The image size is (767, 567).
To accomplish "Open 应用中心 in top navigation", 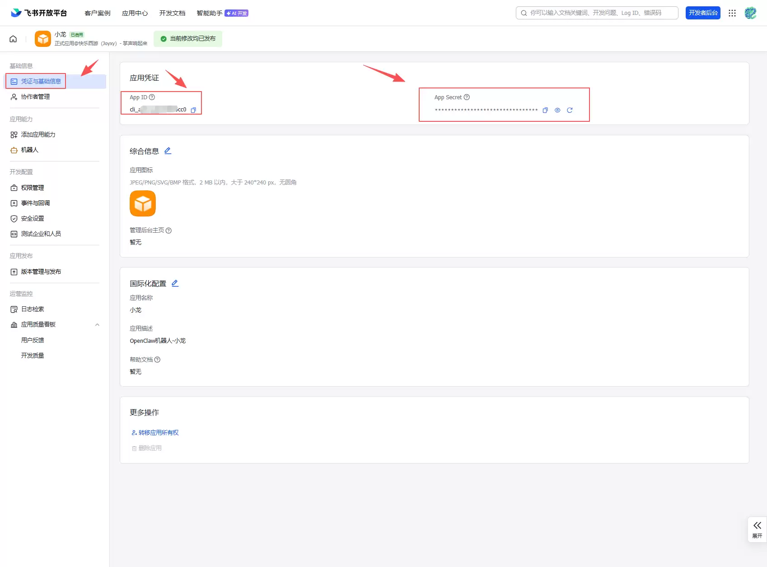I will 135,13.
